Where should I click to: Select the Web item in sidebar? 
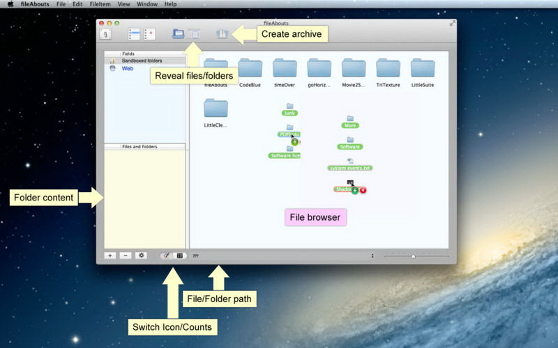[128, 69]
